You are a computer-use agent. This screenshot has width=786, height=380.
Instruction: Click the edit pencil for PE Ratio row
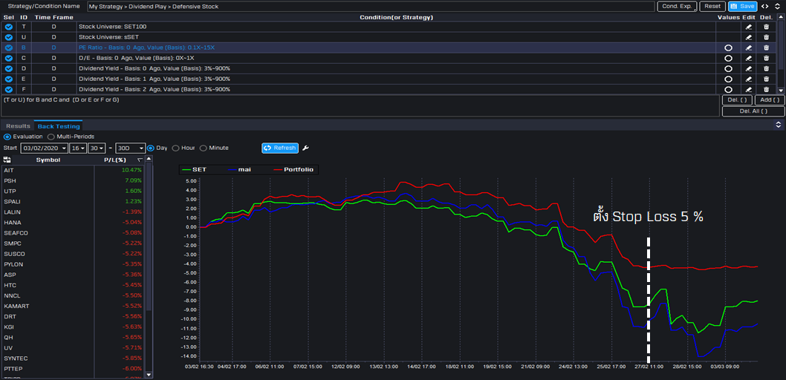click(x=748, y=47)
